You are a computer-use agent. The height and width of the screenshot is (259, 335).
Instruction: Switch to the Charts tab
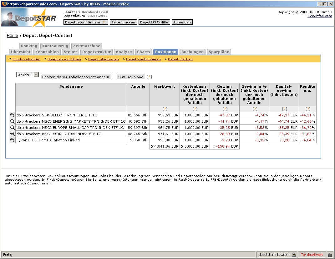click(143, 52)
